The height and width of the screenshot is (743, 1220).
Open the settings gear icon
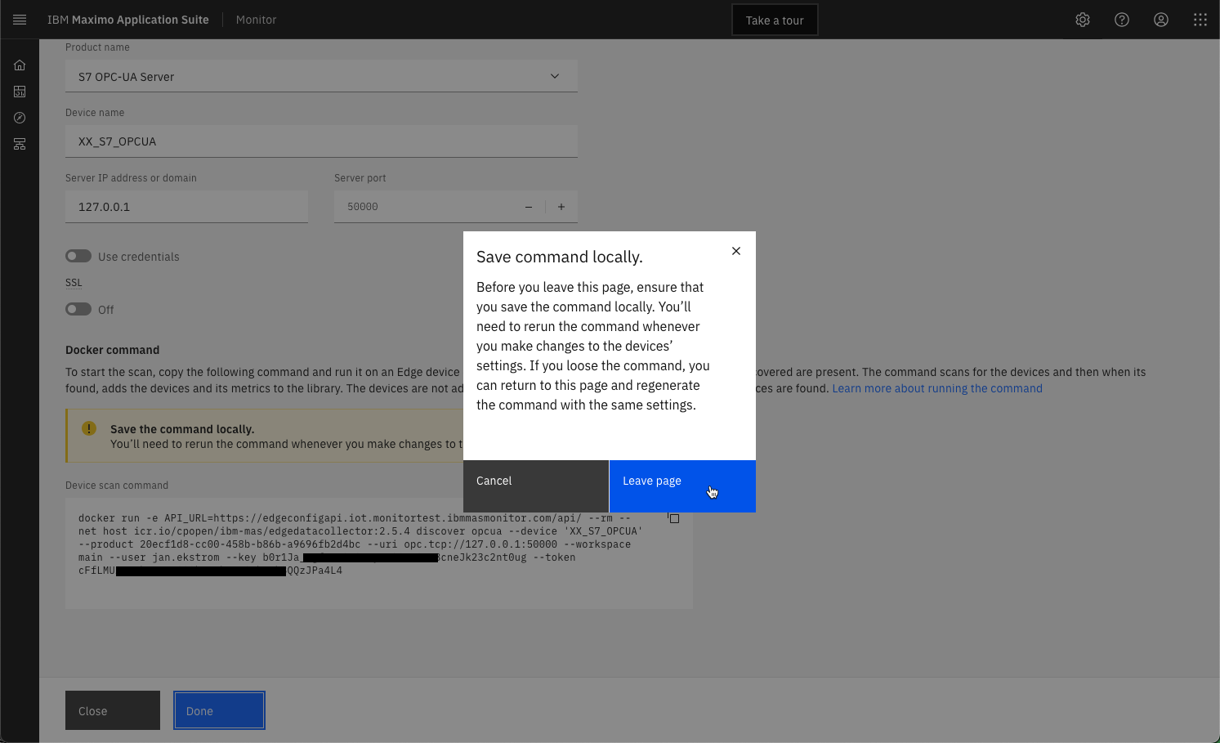1083,20
